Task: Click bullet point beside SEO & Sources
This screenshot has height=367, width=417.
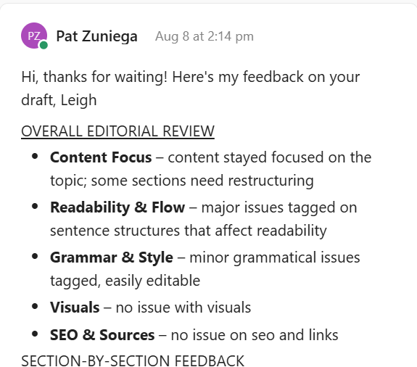Action: click(x=35, y=334)
